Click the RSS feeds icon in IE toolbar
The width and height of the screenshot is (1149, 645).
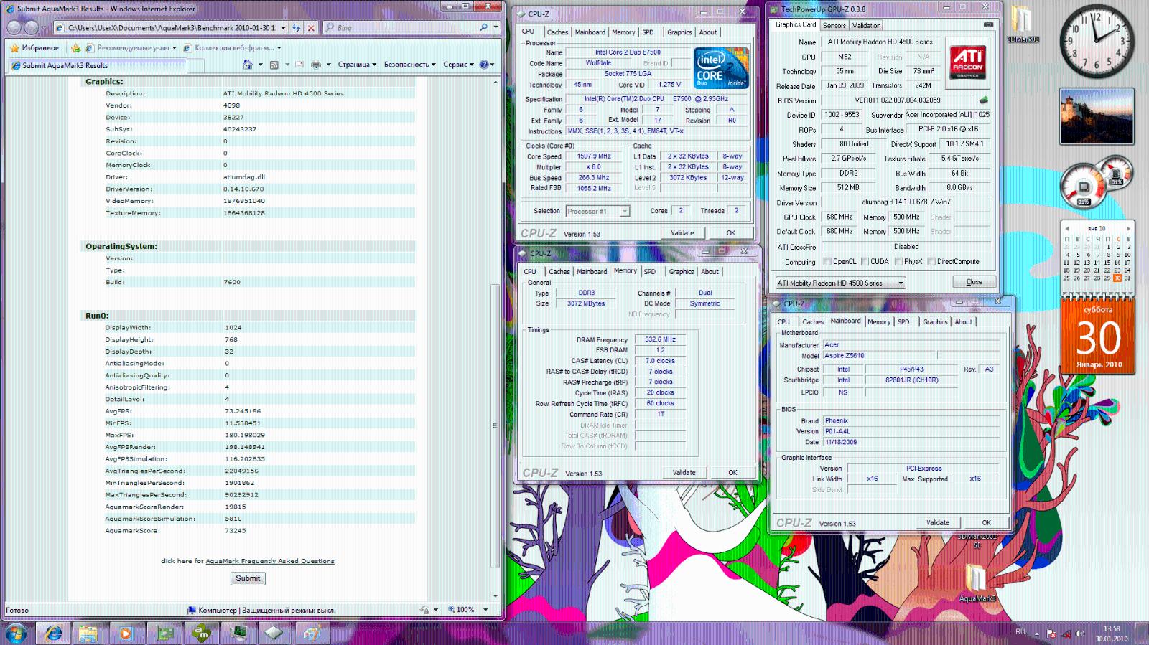point(274,65)
